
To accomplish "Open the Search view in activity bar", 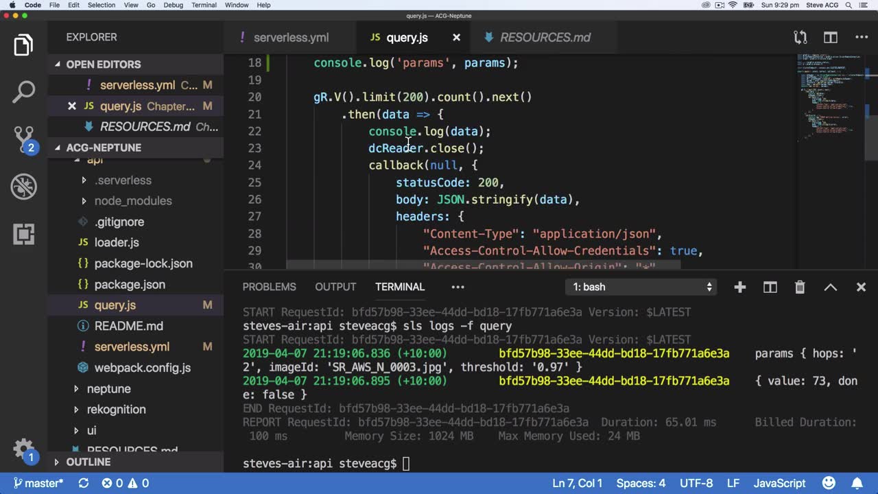I will (x=23, y=92).
